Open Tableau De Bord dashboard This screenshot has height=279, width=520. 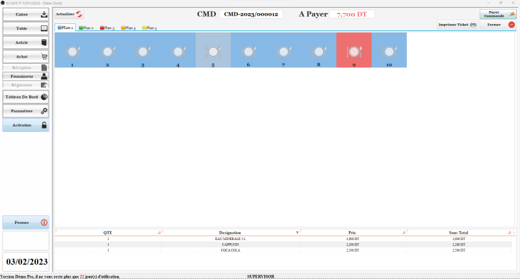pos(26,97)
